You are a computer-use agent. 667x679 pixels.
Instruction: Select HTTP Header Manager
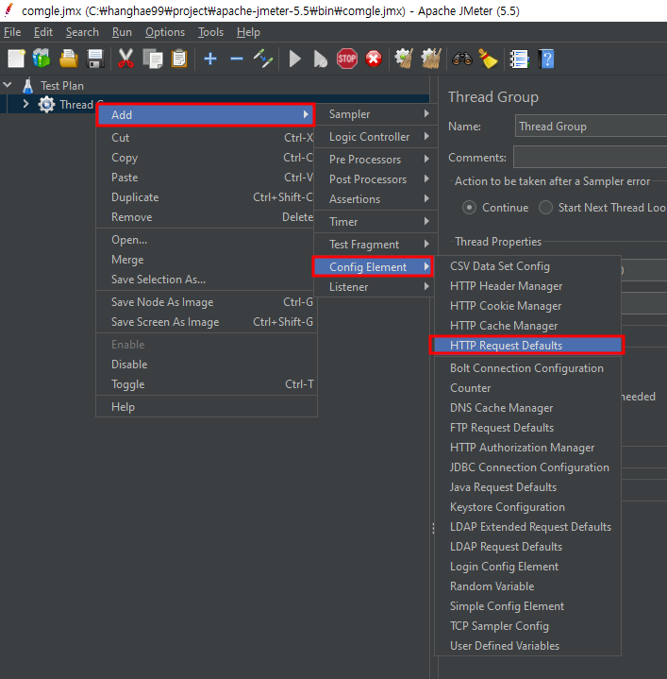527,286
